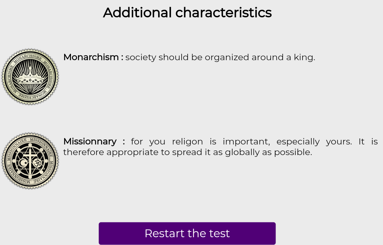Click the crescent moon symbol in the badge
The image size is (383, 245).
pos(23,163)
